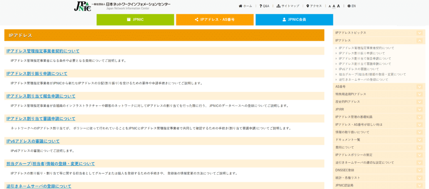429x189 pixels.
Task: Select sidebar item IPアドレス管理指定事業者契約について
Action: [x=366, y=48]
